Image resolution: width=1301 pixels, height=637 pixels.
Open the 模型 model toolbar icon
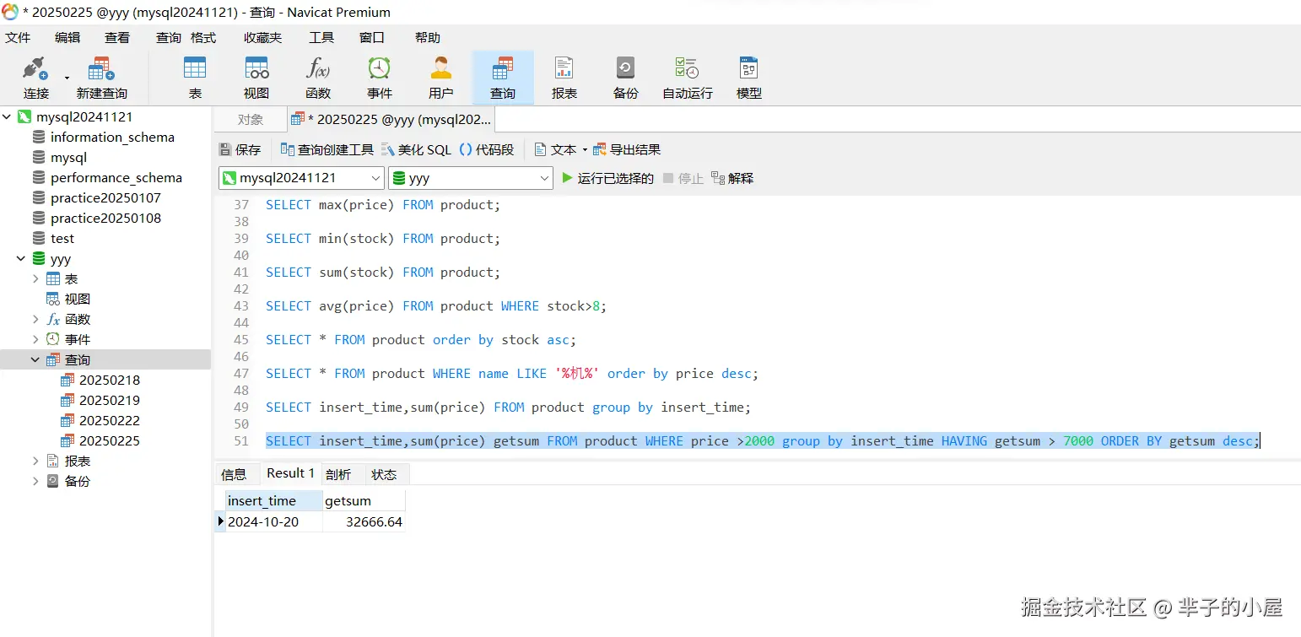(749, 78)
